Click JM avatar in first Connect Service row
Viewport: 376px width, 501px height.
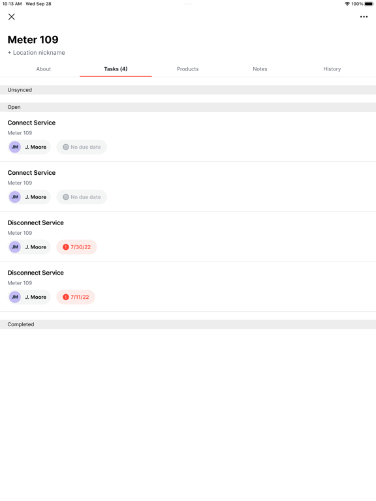pos(15,147)
